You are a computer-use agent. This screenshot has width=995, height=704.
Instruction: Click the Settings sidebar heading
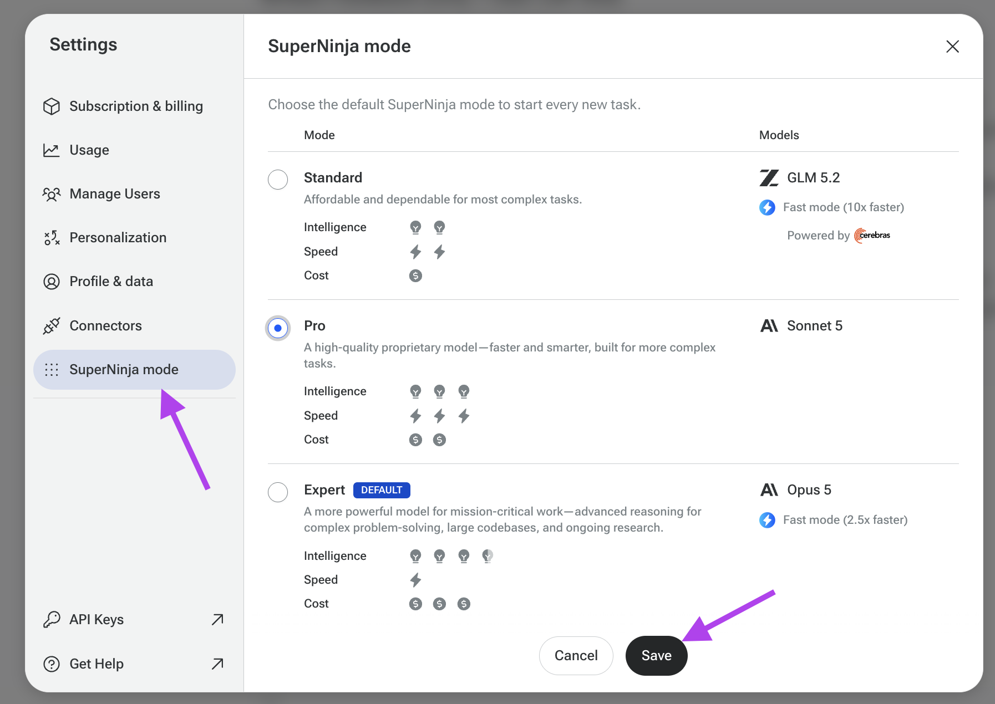click(x=83, y=44)
